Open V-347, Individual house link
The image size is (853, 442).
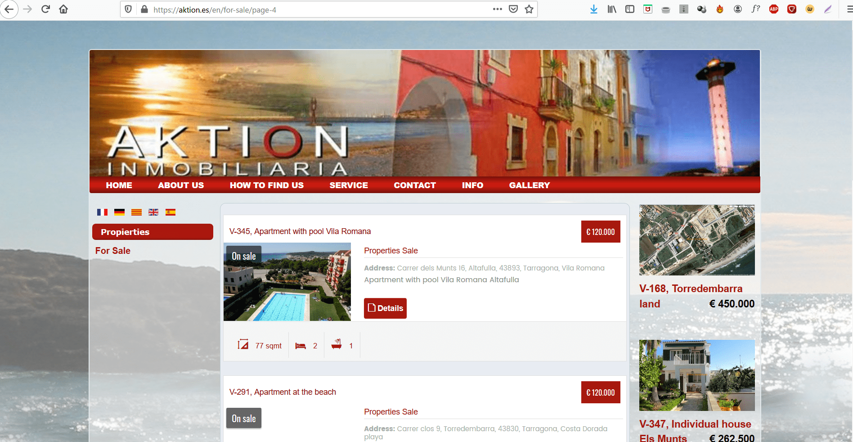(696, 430)
